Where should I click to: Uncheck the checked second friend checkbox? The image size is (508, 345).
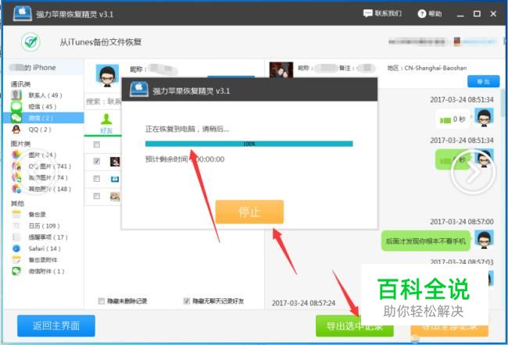pos(97,161)
